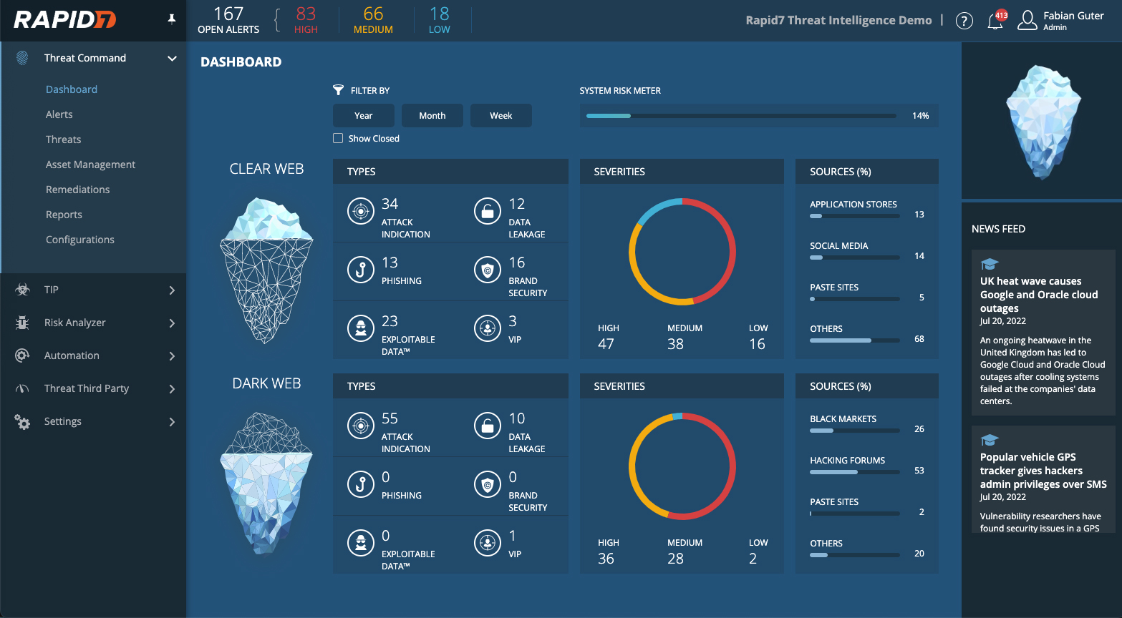Expand the Automation chevron

(x=172, y=355)
